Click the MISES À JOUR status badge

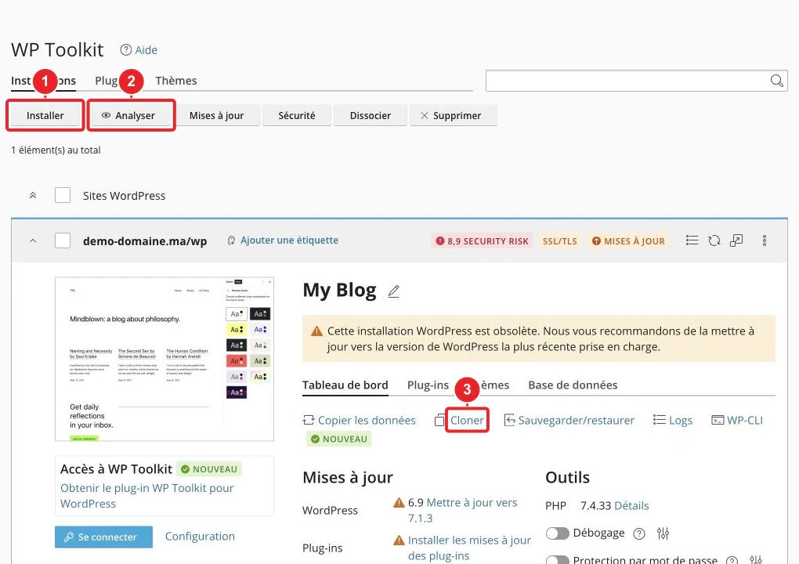click(628, 241)
